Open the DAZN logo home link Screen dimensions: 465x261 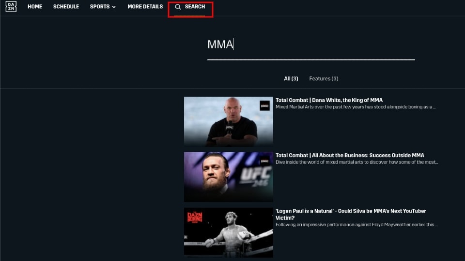11,6
